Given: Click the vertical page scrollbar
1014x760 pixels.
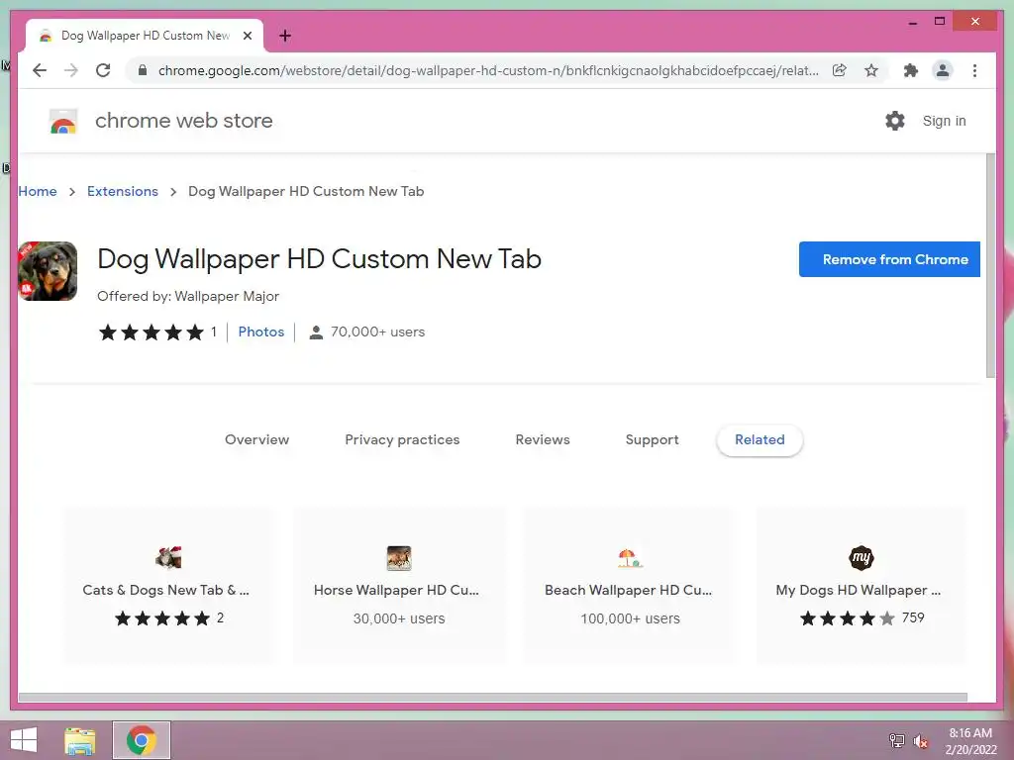Looking at the screenshot, I should (990, 265).
